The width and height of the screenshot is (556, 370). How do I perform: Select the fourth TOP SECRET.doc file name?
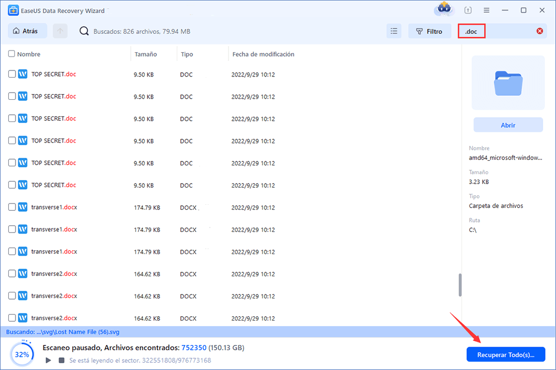53,141
